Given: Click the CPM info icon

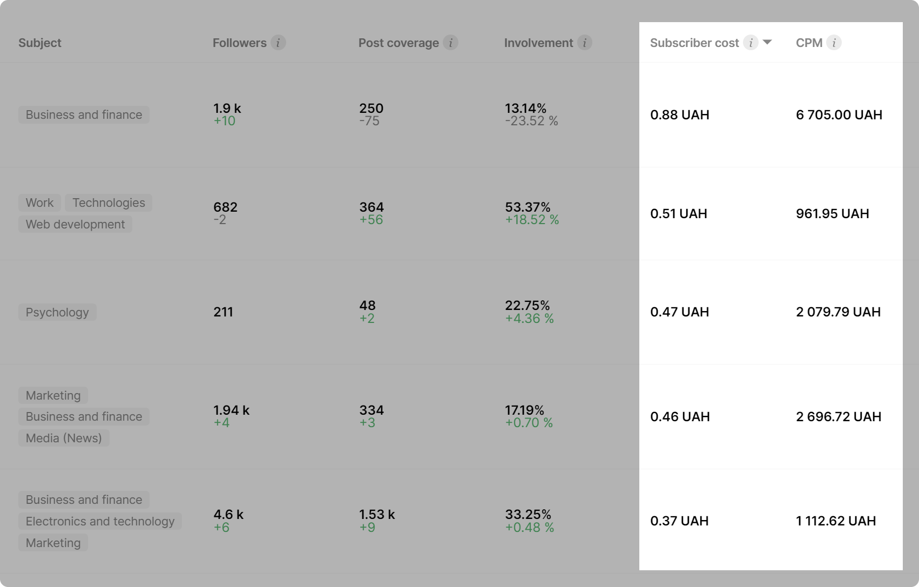Looking at the screenshot, I should coord(834,43).
